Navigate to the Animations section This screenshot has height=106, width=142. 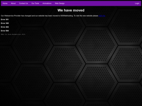click(x=47, y=3)
